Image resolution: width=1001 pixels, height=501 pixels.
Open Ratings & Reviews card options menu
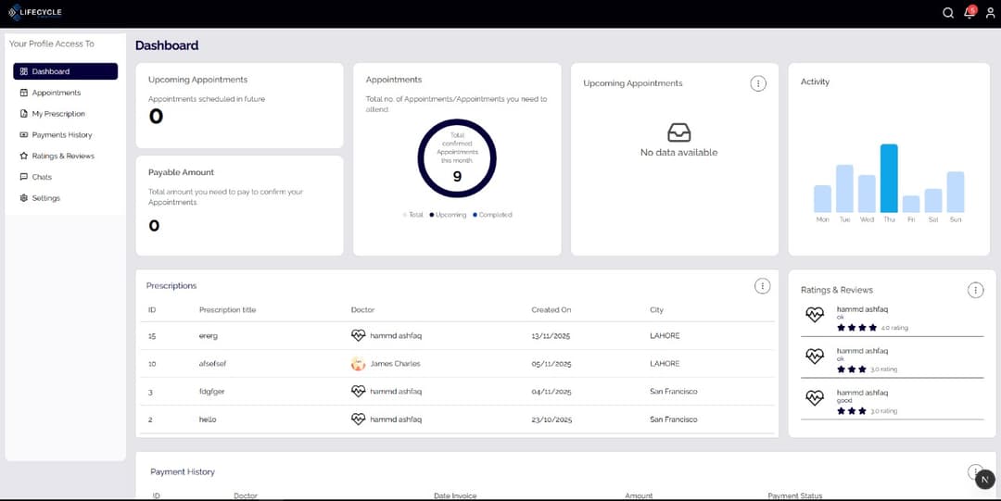(975, 290)
